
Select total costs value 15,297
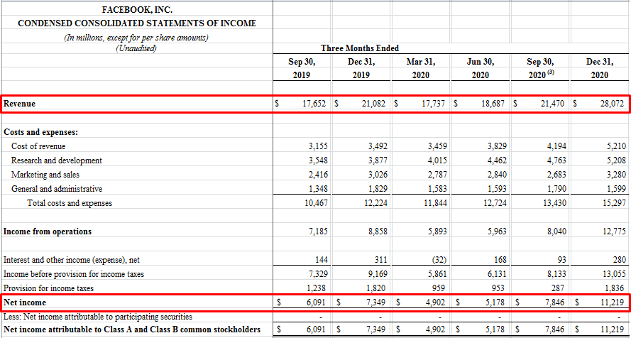pyautogui.click(x=615, y=203)
